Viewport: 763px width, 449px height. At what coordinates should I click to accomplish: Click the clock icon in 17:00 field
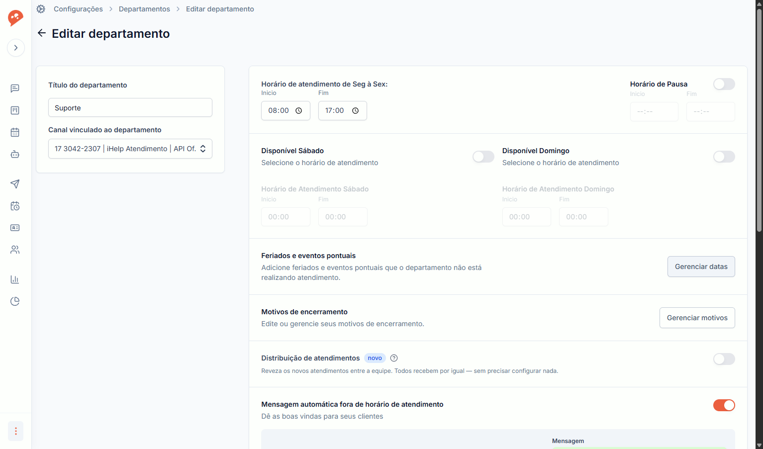tap(356, 111)
